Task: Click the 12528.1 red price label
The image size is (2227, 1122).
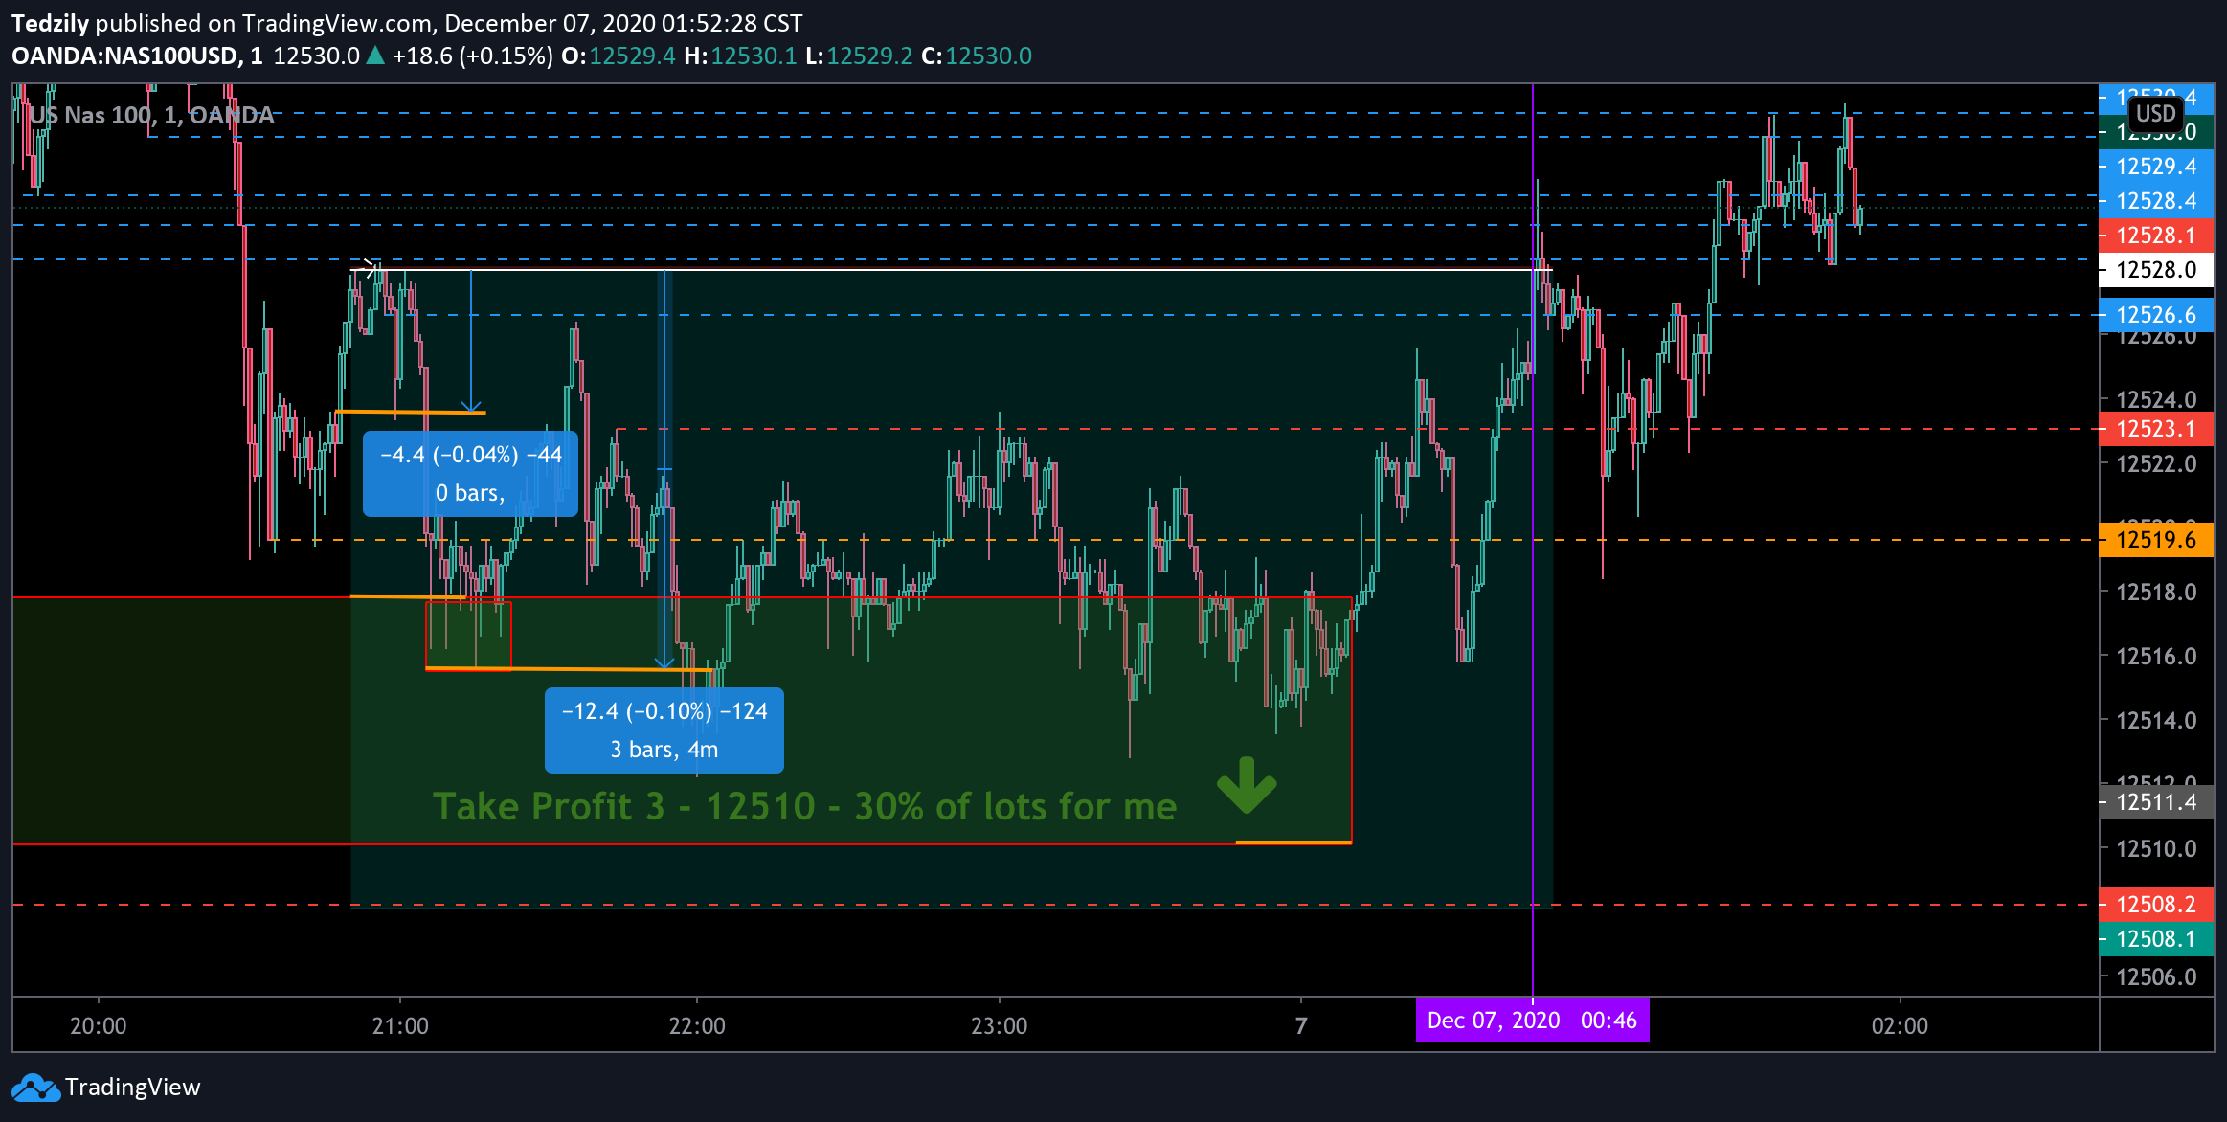Action: [x=2156, y=236]
